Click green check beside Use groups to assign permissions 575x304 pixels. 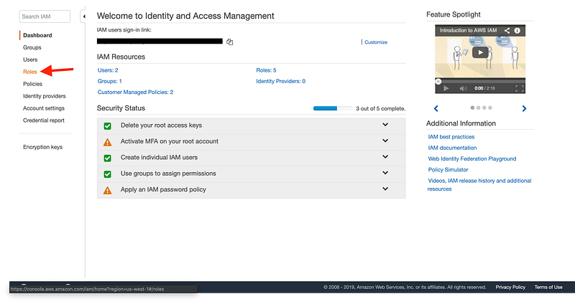click(107, 174)
